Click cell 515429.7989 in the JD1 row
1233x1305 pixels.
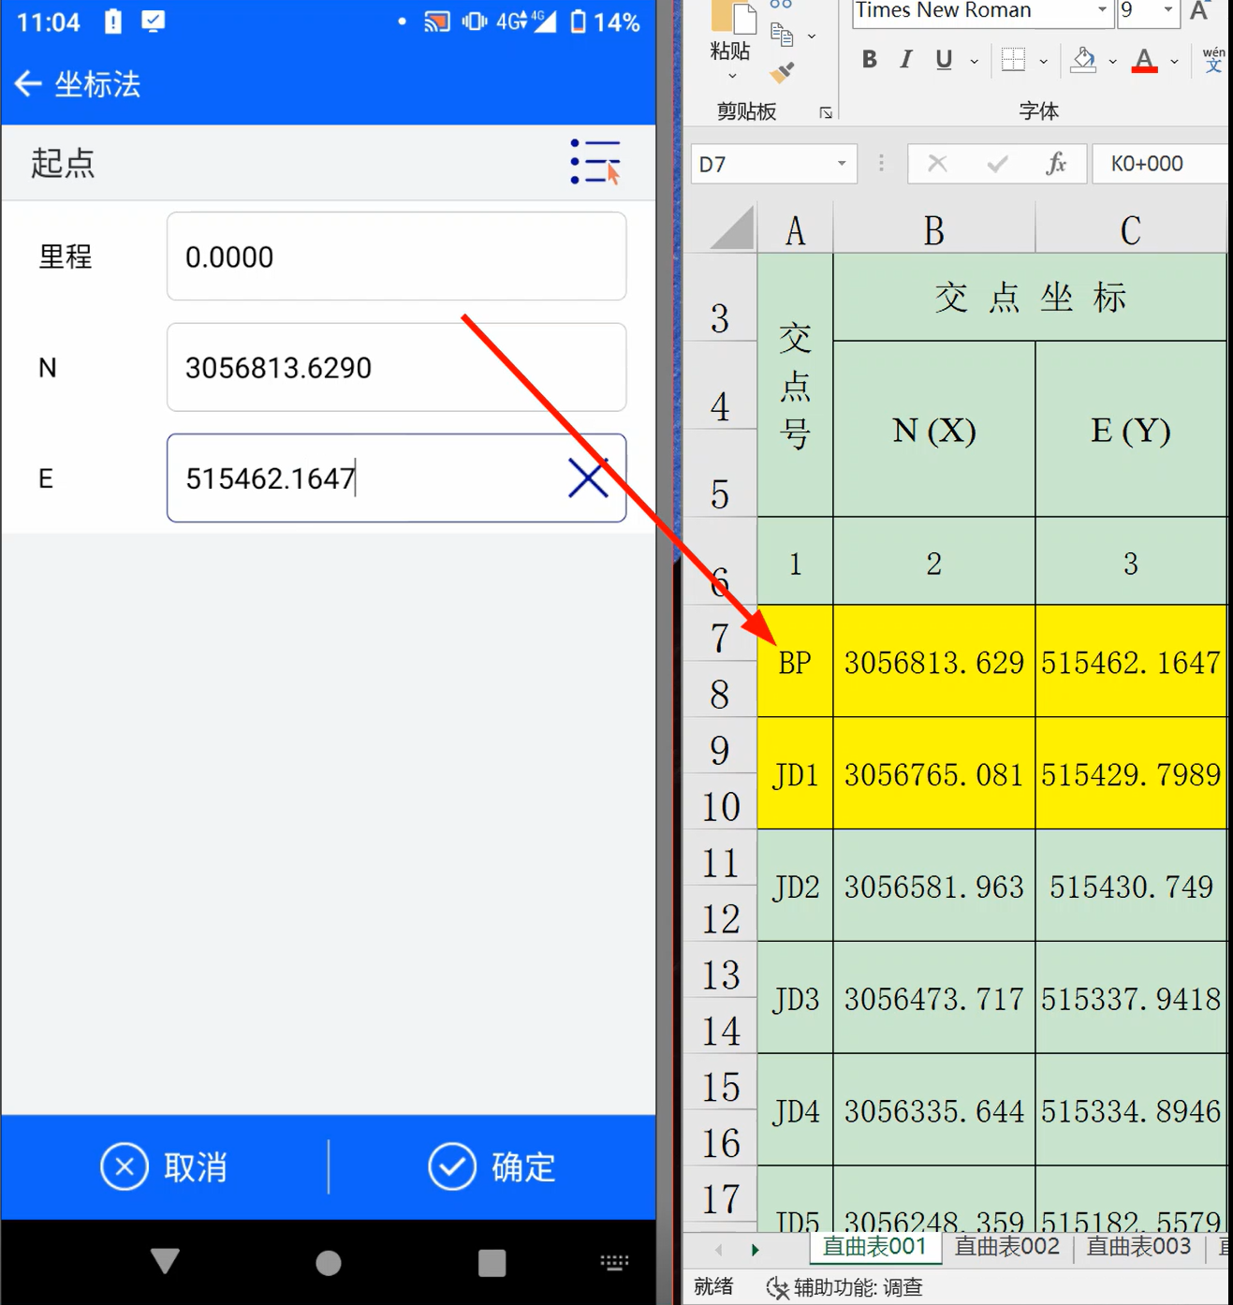[x=1131, y=773]
